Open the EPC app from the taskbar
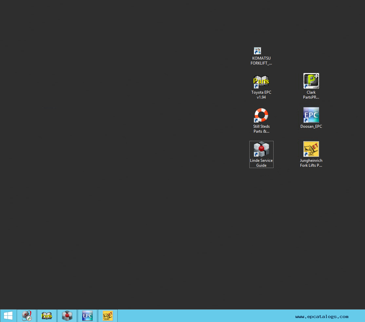Viewport: 365px width, 322px height. 87,316
